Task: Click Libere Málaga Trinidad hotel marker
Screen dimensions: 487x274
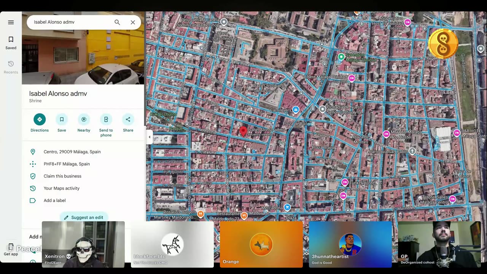Action: pyautogui.click(x=352, y=78)
